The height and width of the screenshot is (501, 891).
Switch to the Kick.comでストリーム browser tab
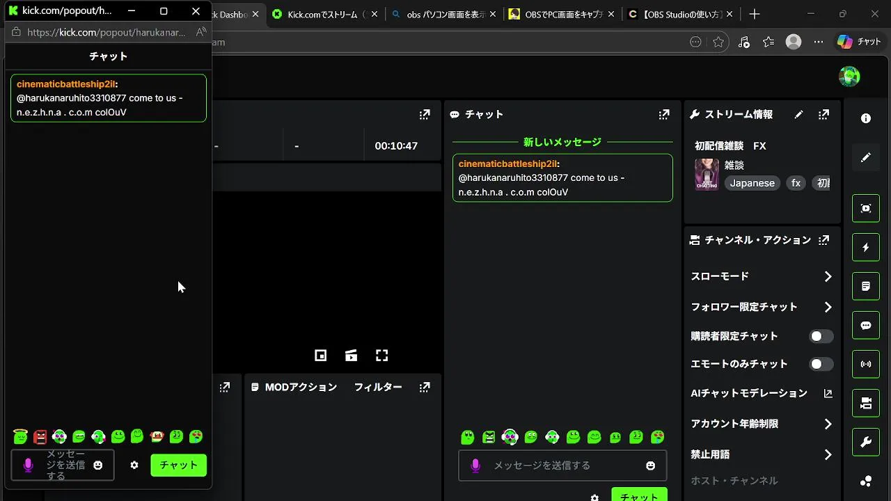325,14
